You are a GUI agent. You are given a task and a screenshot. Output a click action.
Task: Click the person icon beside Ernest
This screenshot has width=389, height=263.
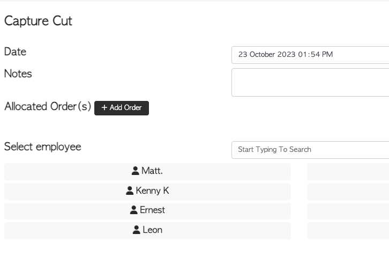(133, 210)
